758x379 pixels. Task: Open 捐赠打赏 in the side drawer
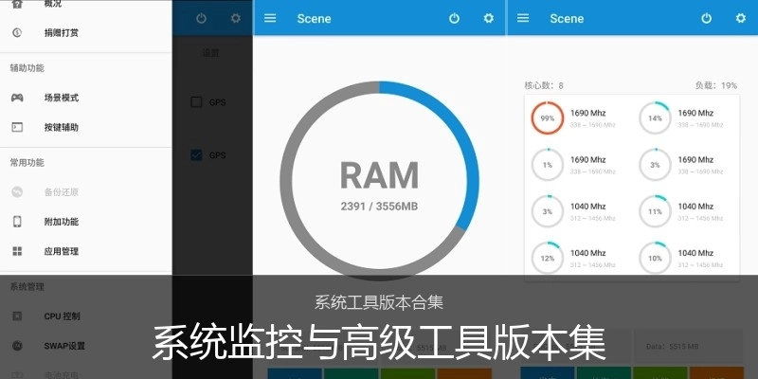point(61,33)
